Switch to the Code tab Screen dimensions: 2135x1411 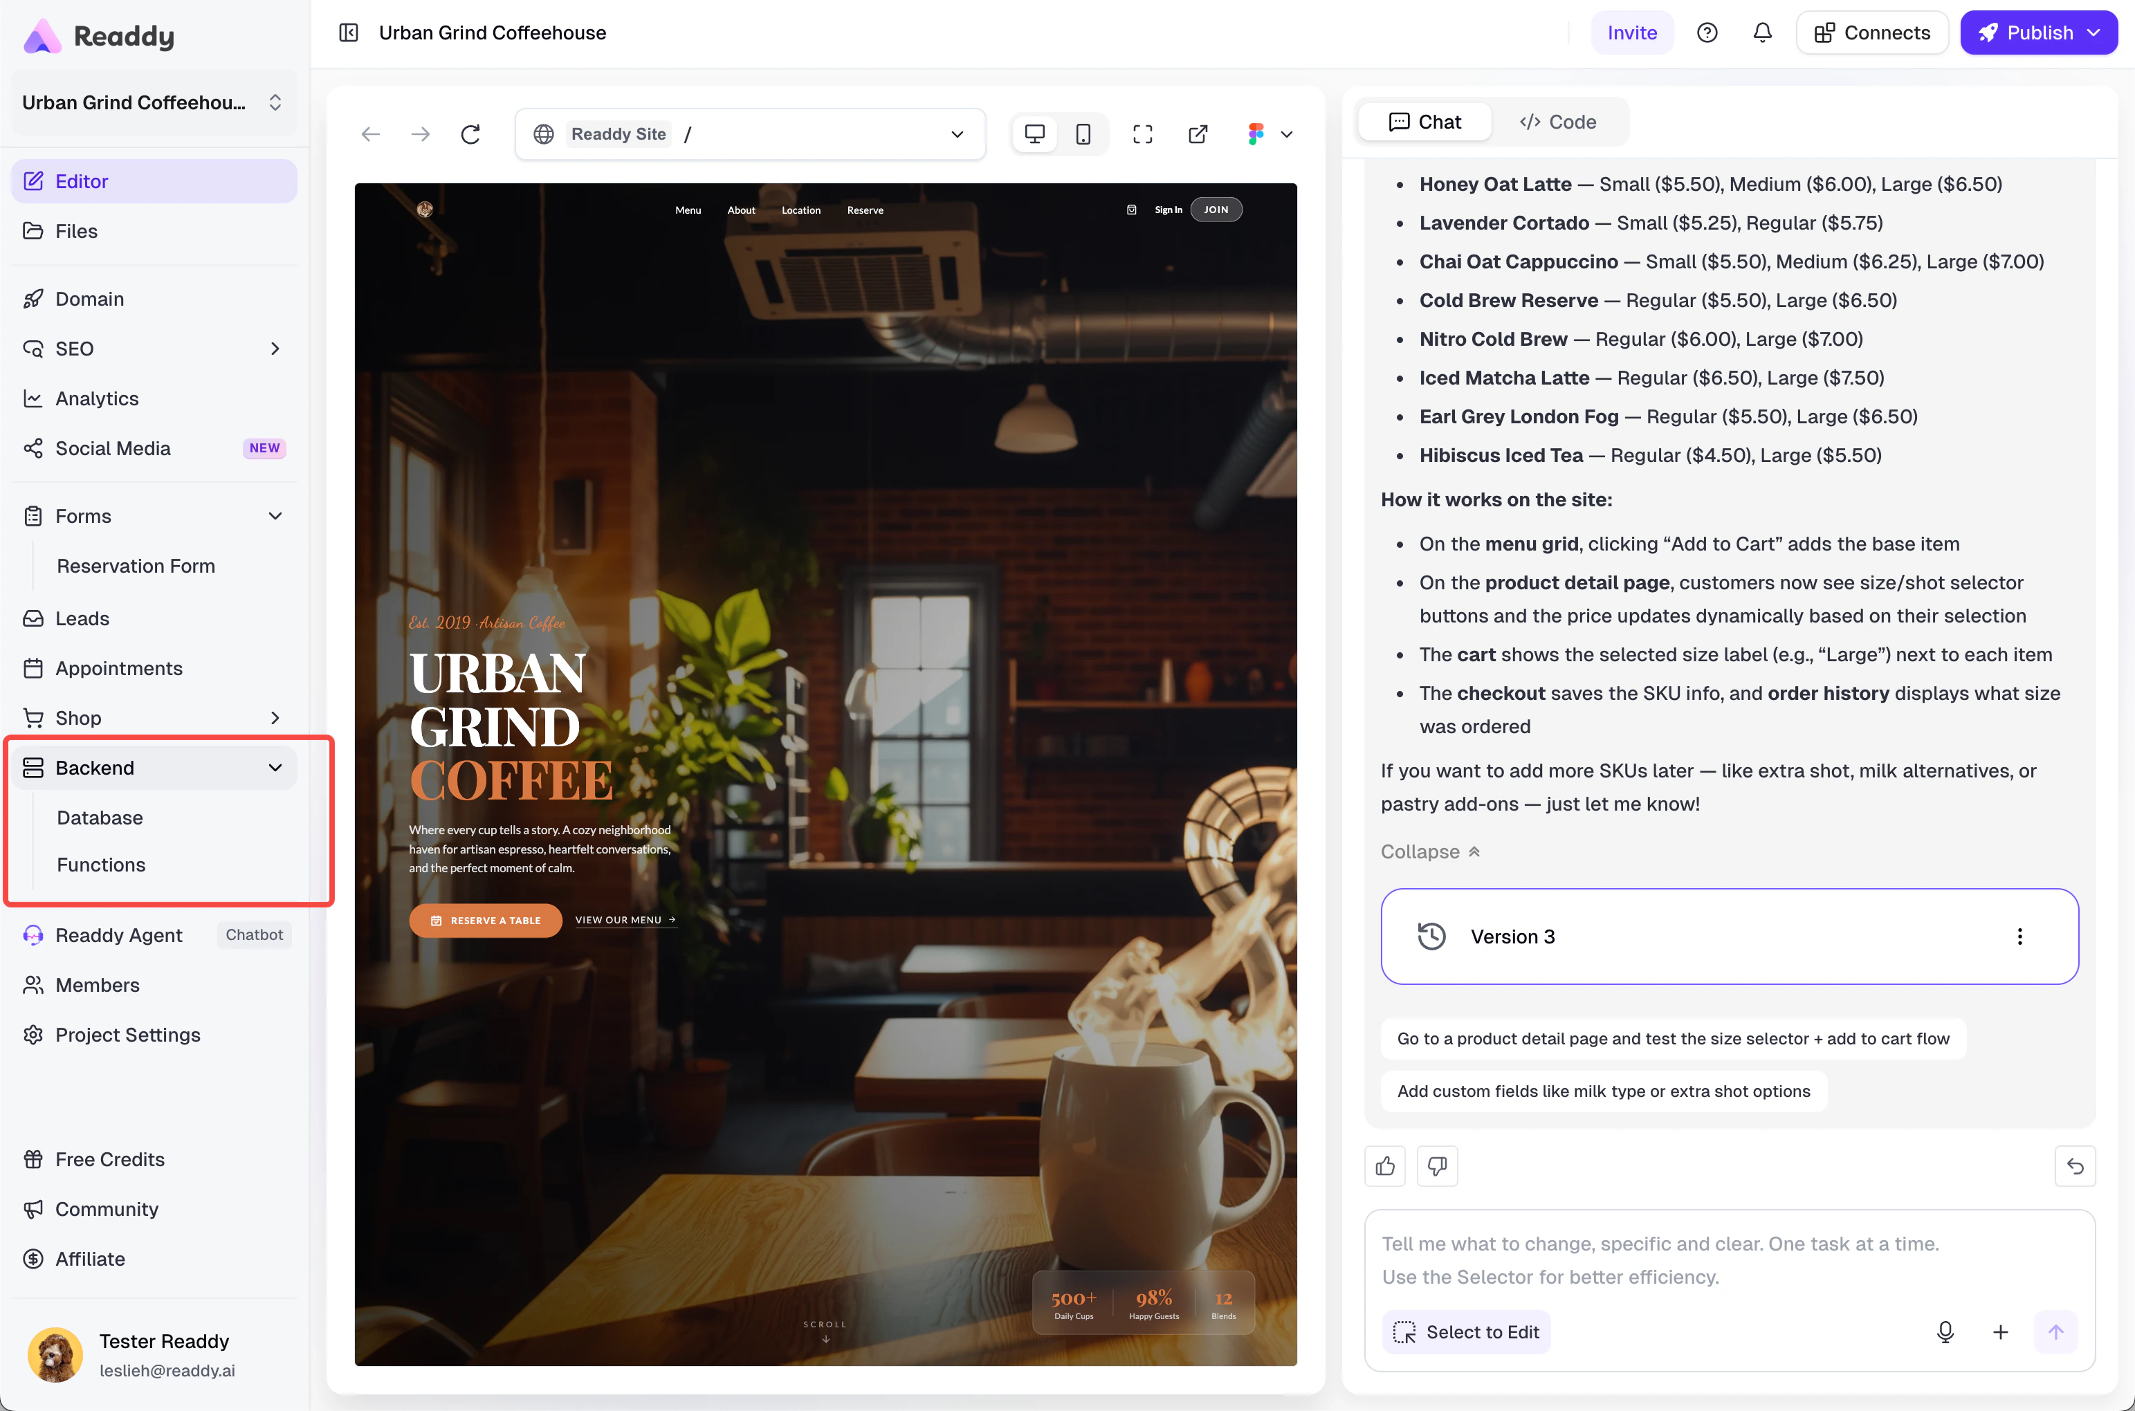click(1558, 122)
